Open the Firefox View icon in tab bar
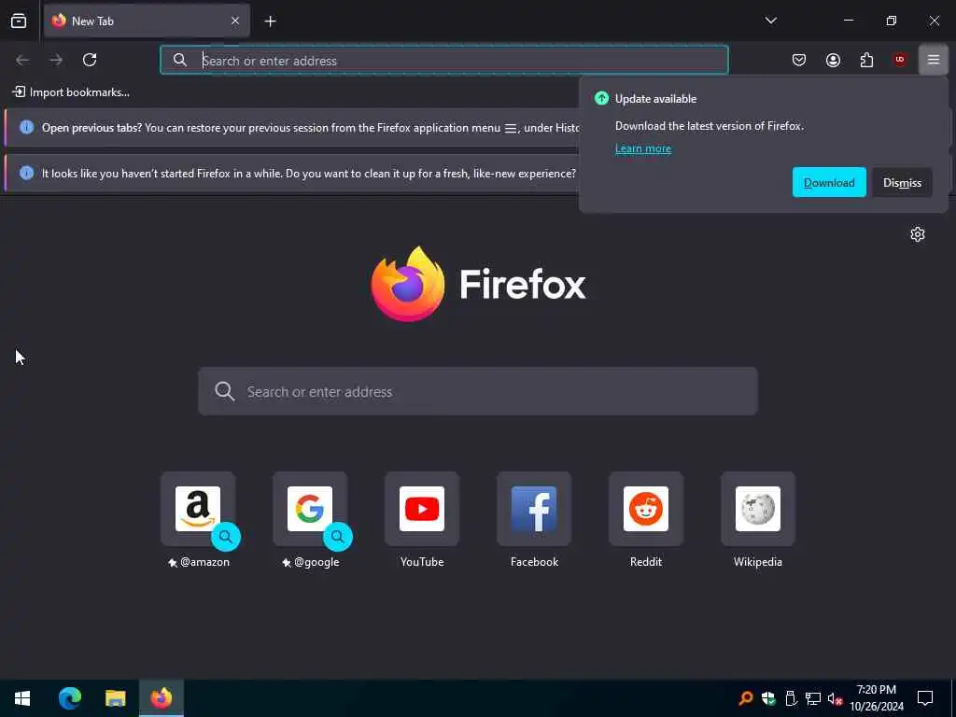 [x=19, y=21]
